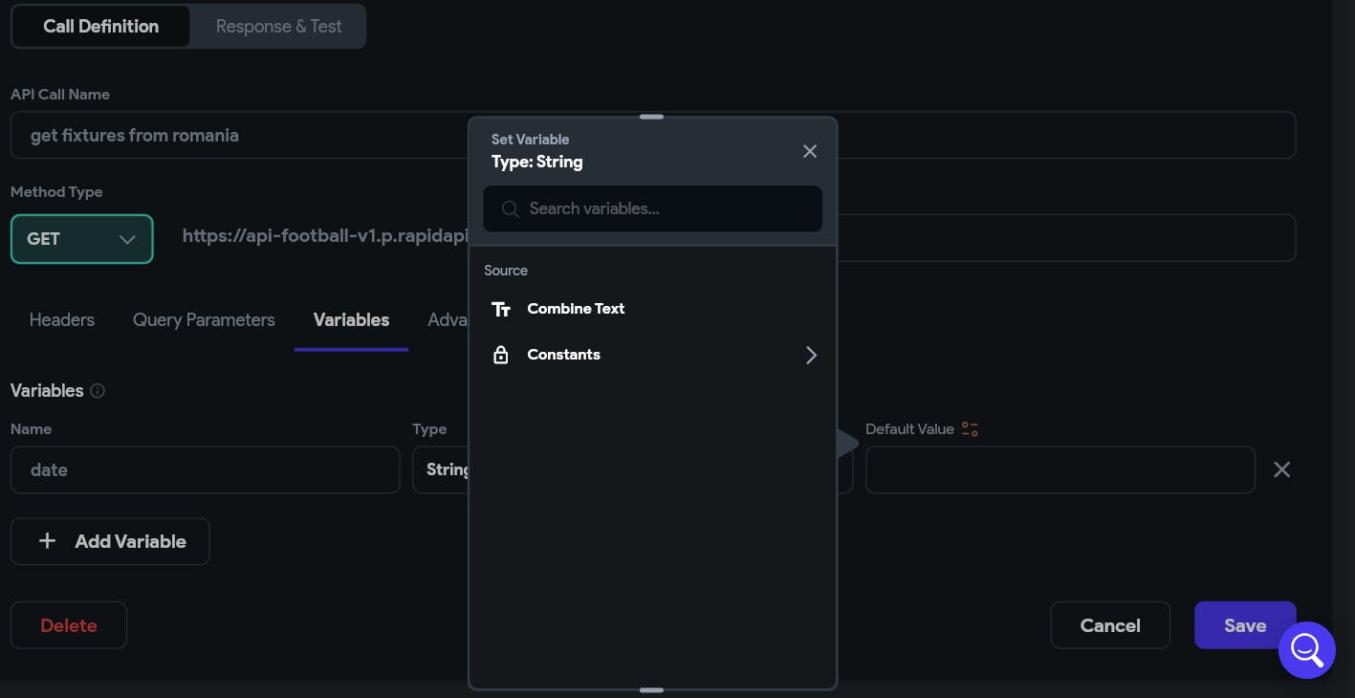The height and width of the screenshot is (698, 1355).
Task: Open the purple search help bubble
Action: [1306, 650]
